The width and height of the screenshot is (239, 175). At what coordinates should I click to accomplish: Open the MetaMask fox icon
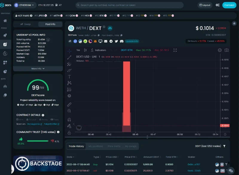(95, 41)
